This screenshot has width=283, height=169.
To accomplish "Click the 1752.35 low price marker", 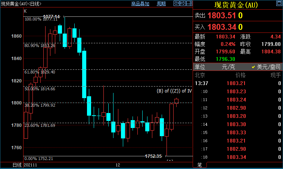I will [x=153, y=156].
